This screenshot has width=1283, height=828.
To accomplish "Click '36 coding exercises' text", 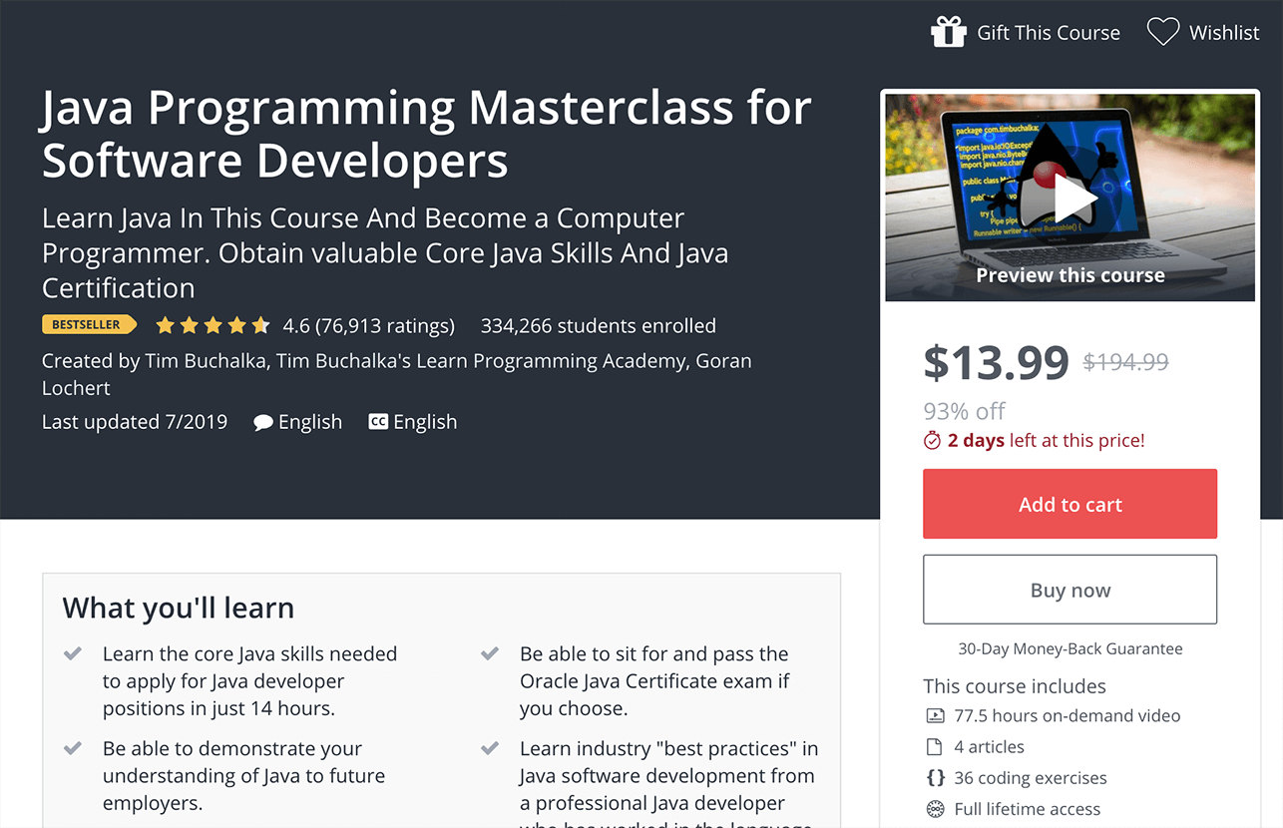I will pos(1031,777).
